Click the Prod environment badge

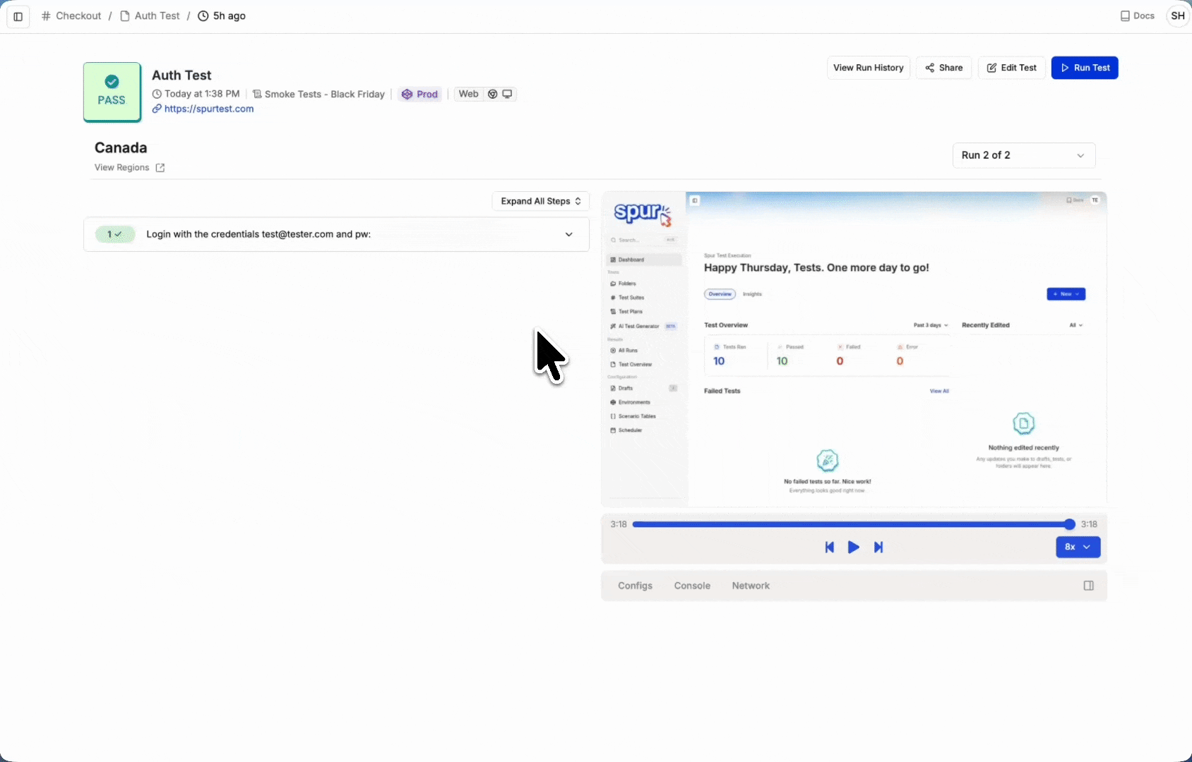(419, 94)
